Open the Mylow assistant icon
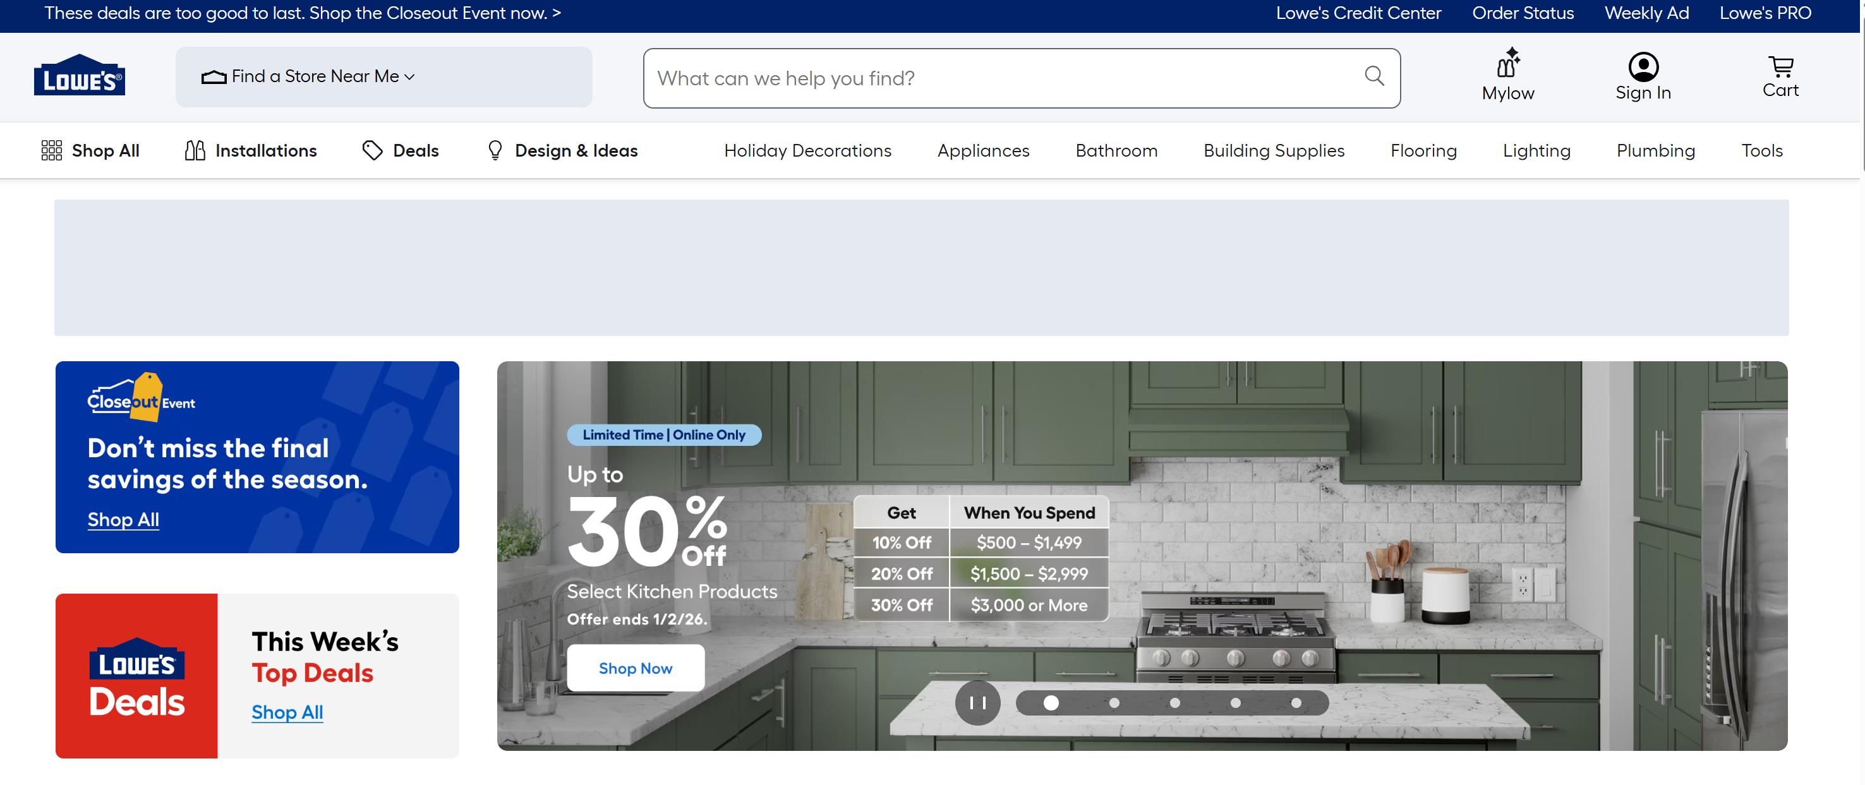Screen dimensions: 1865x785 (x=1507, y=64)
